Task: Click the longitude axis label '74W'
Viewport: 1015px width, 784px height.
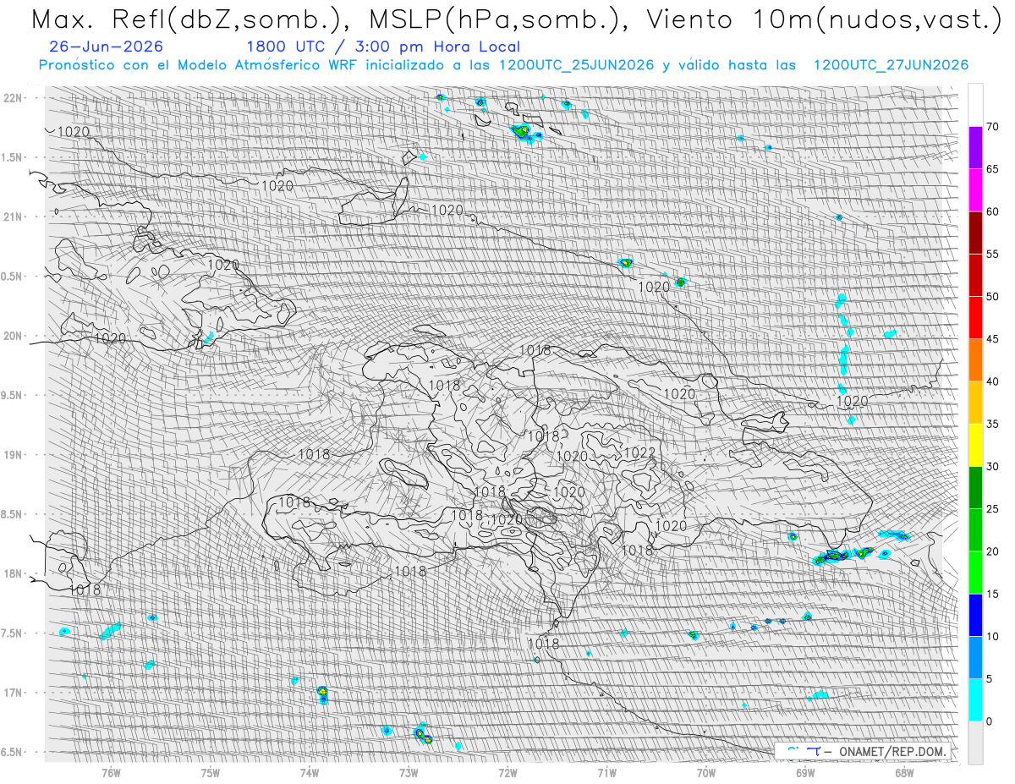Action: coord(310,771)
